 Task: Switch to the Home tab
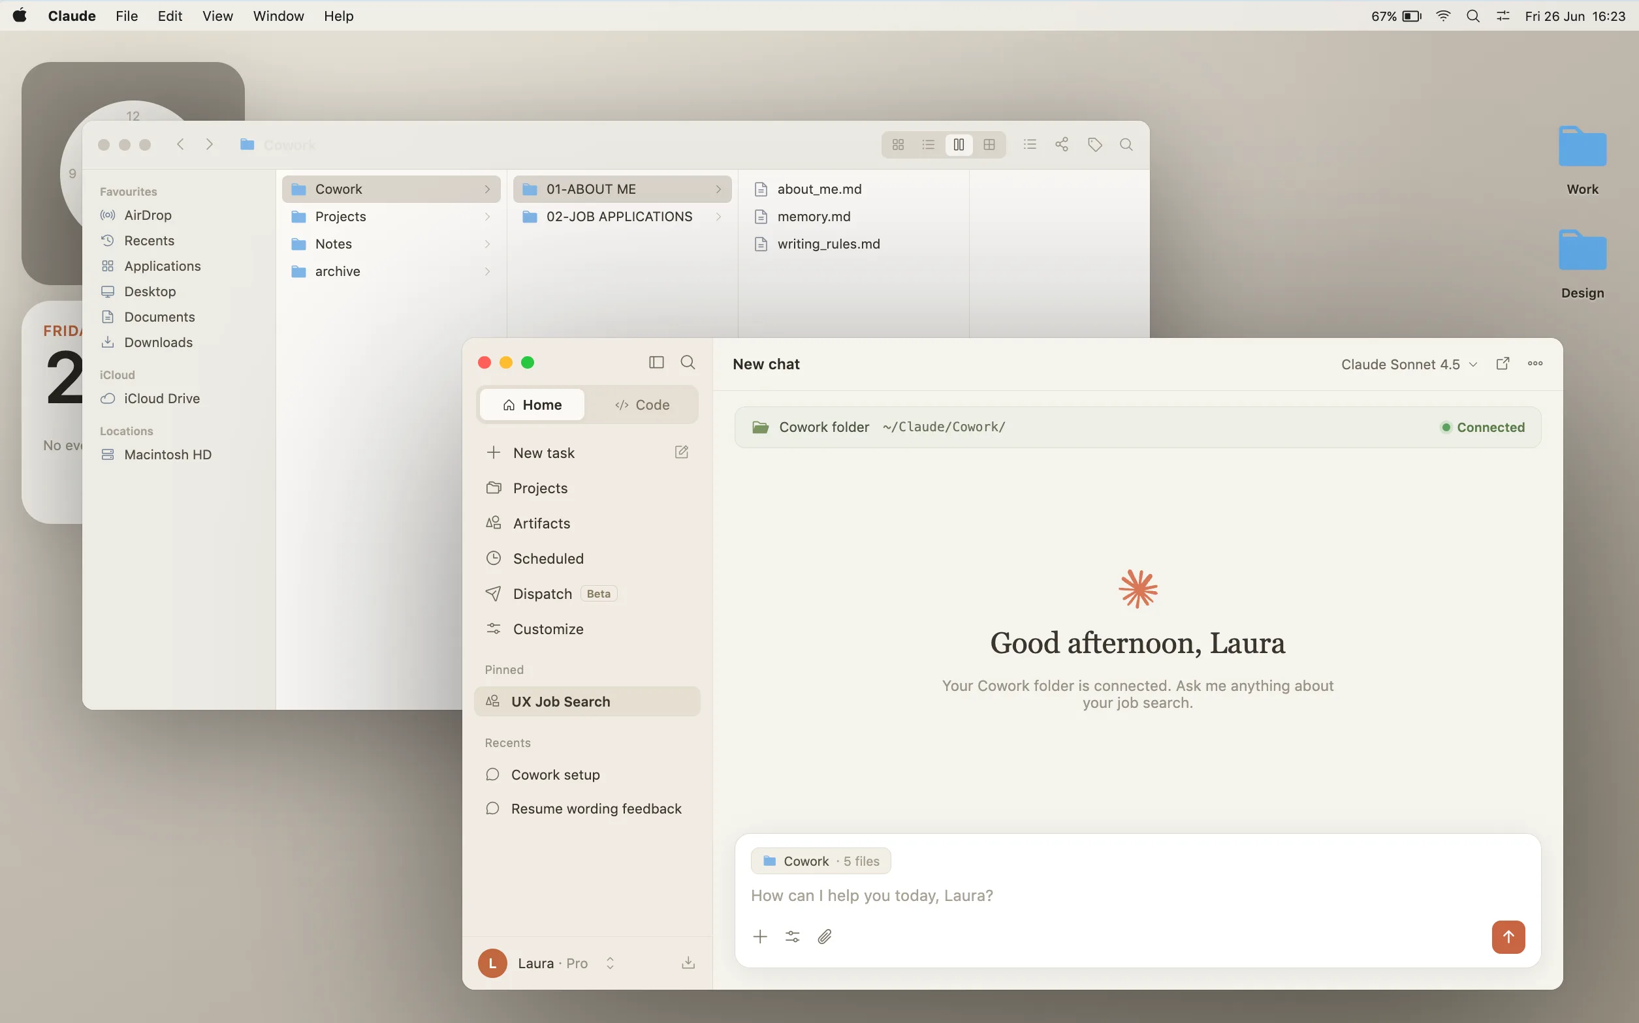532,405
